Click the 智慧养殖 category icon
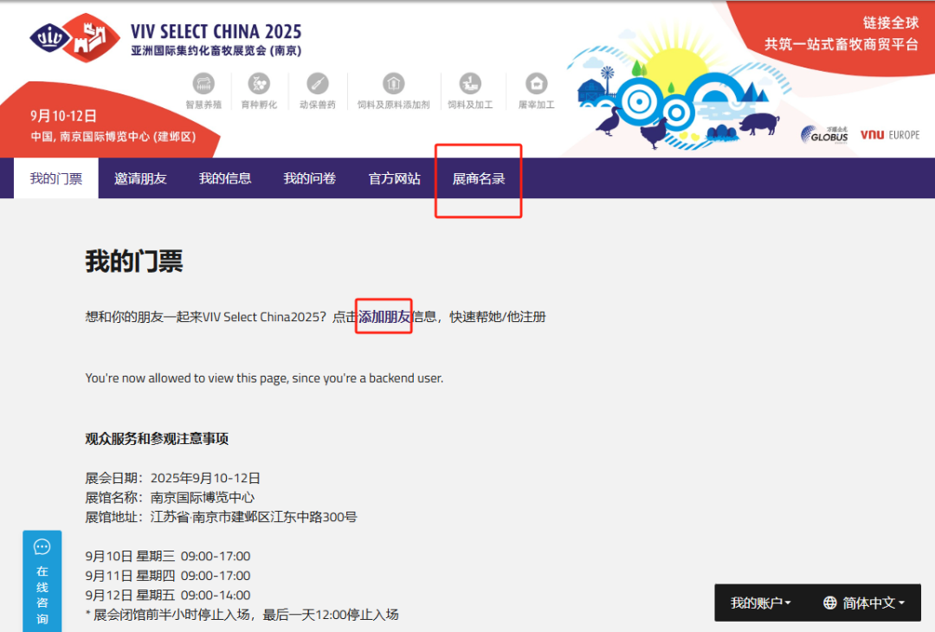Image resolution: width=935 pixels, height=632 pixels. pyautogui.click(x=203, y=83)
